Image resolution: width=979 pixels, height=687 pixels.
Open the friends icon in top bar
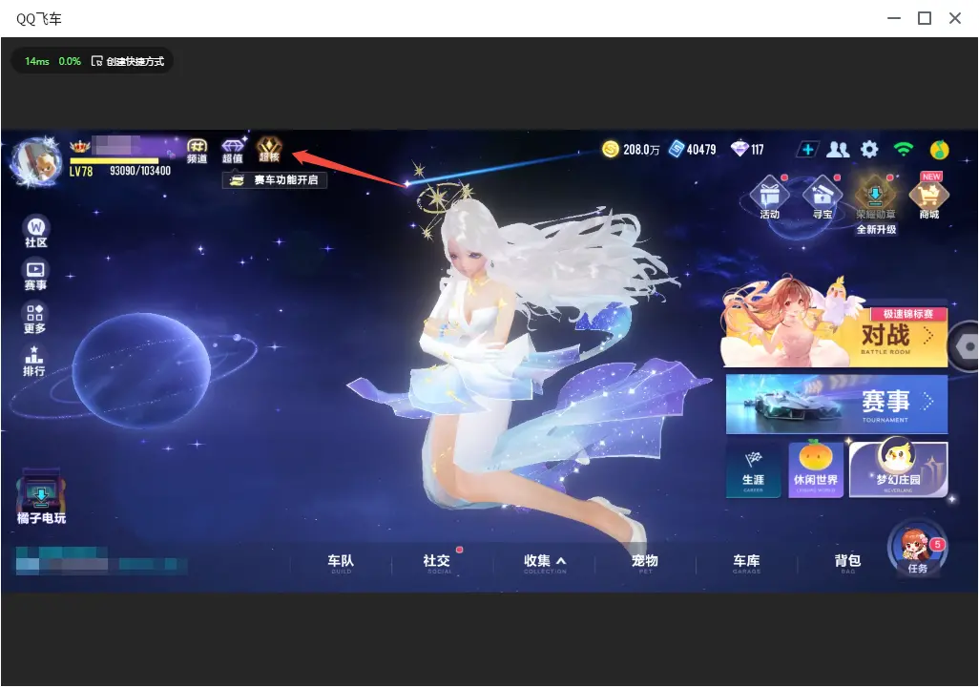(x=838, y=149)
